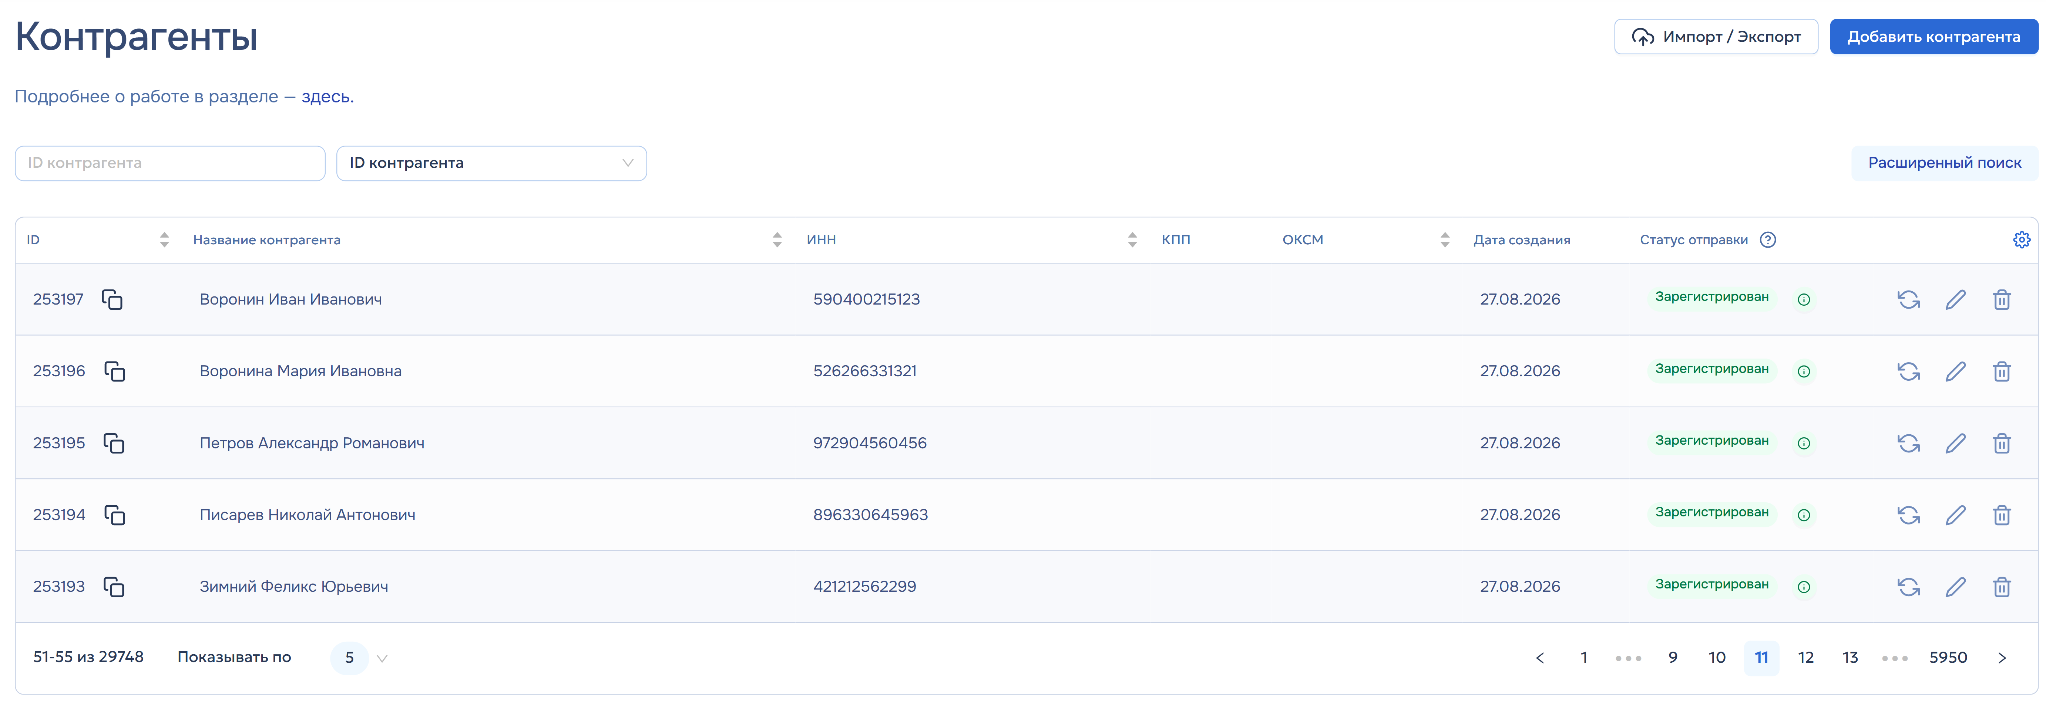This screenshot has width=2046, height=713.
Task: Click ИНН 590400215123
Action: 867,300
